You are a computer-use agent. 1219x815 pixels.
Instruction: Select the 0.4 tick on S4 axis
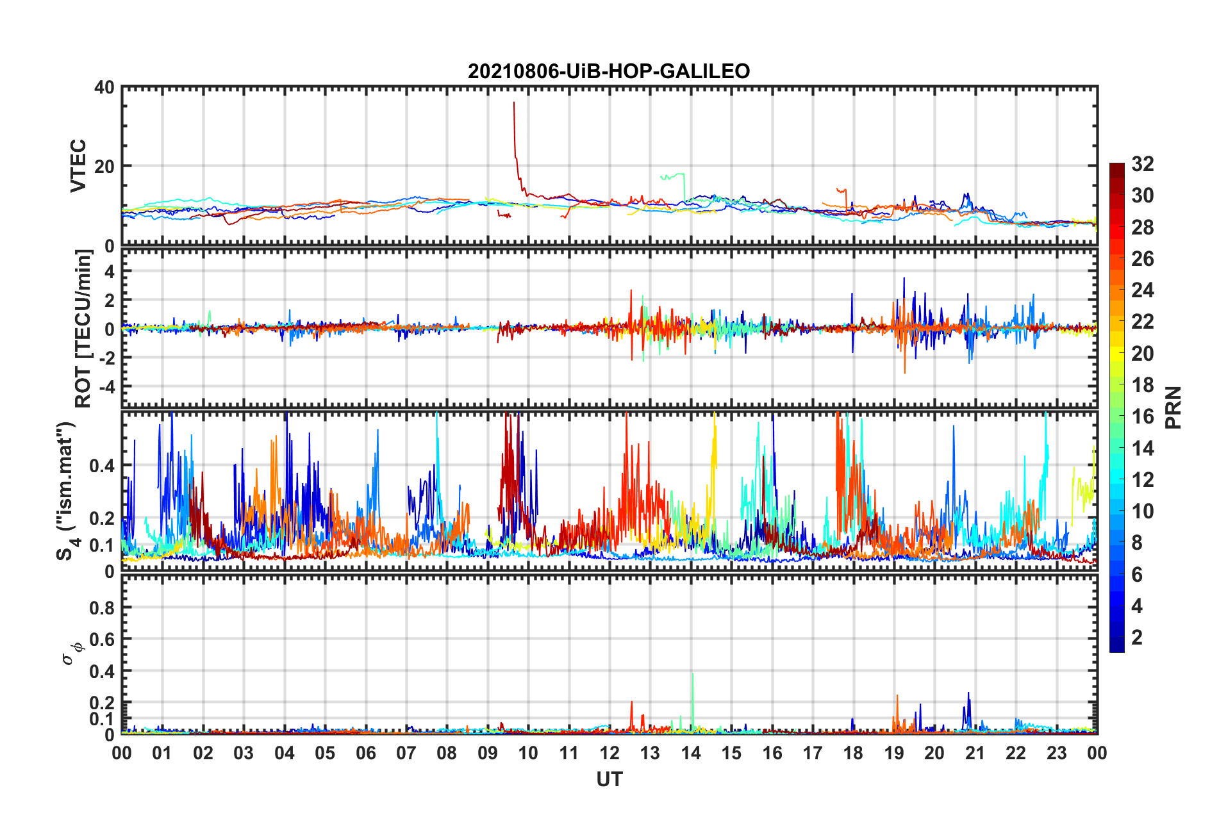coord(102,465)
